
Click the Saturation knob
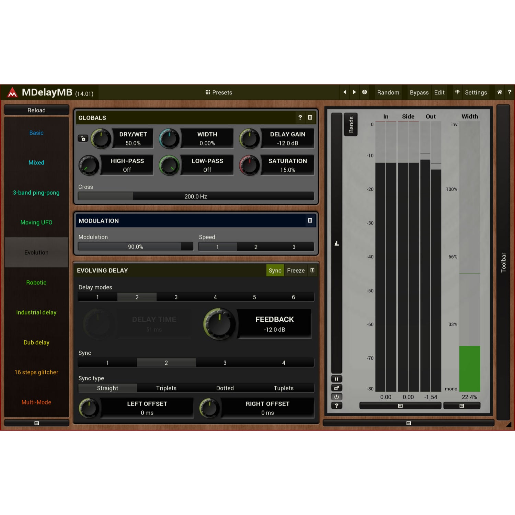tap(250, 165)
